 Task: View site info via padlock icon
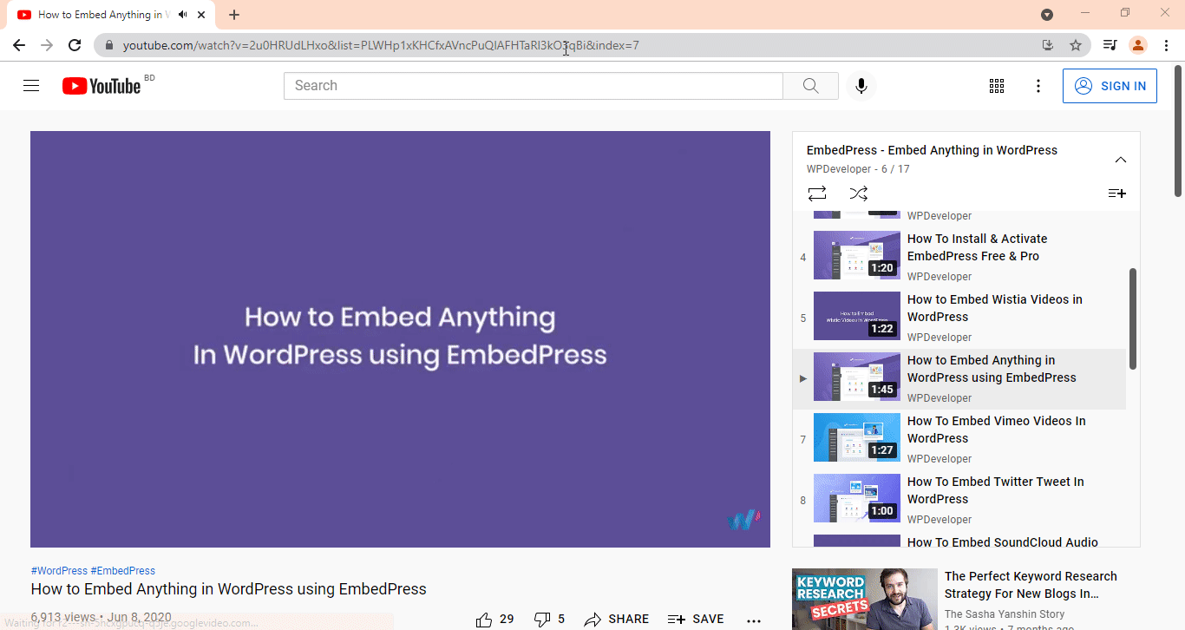[x=109, y=45]
